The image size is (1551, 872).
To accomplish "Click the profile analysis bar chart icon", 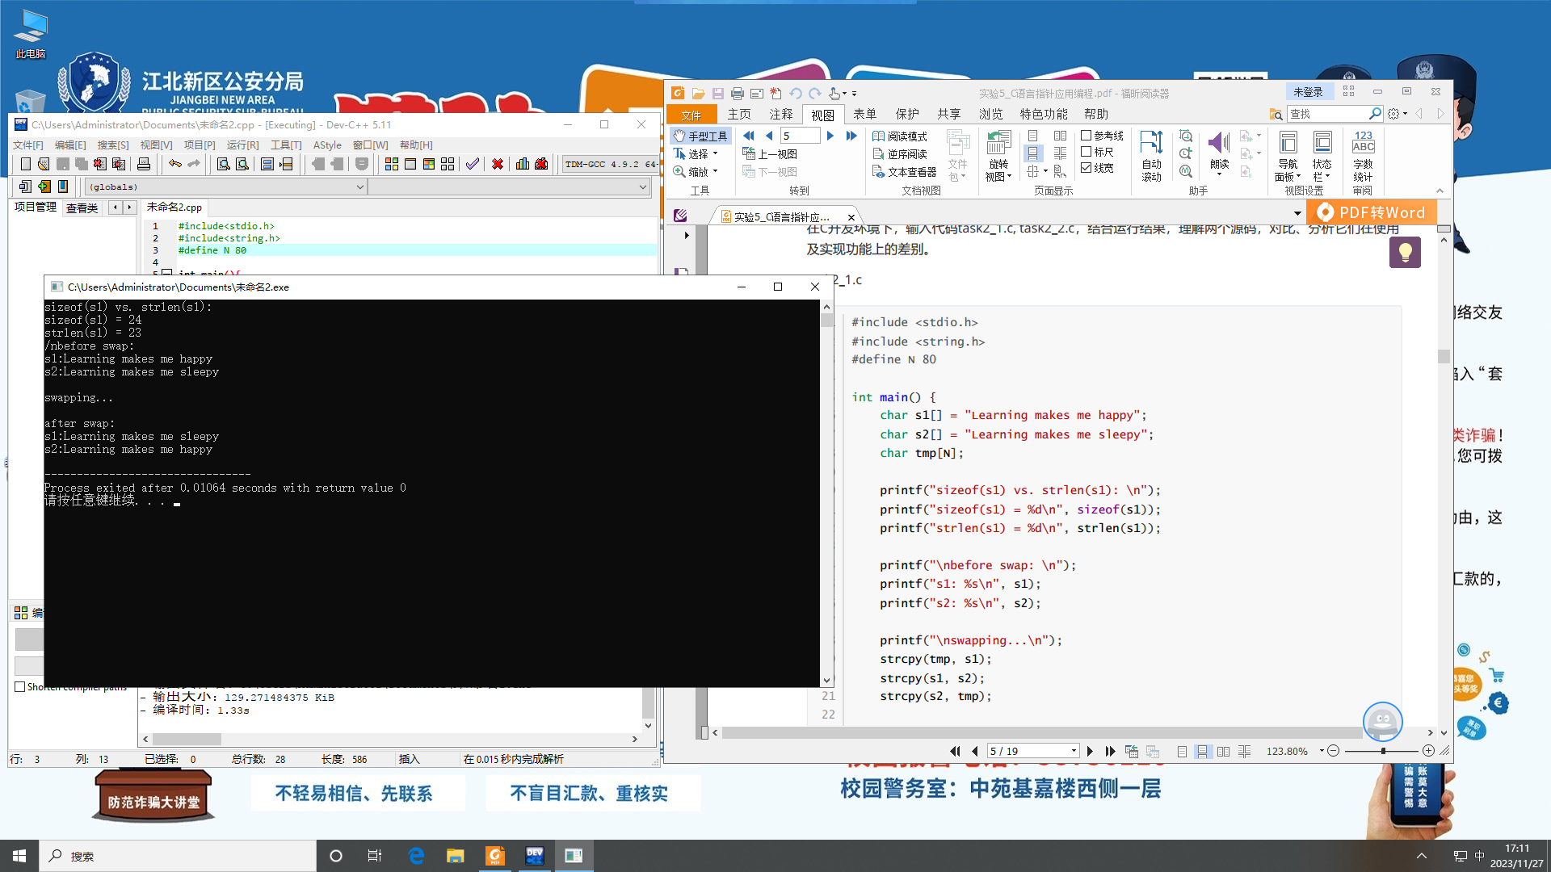I will (x=523, y=164).
